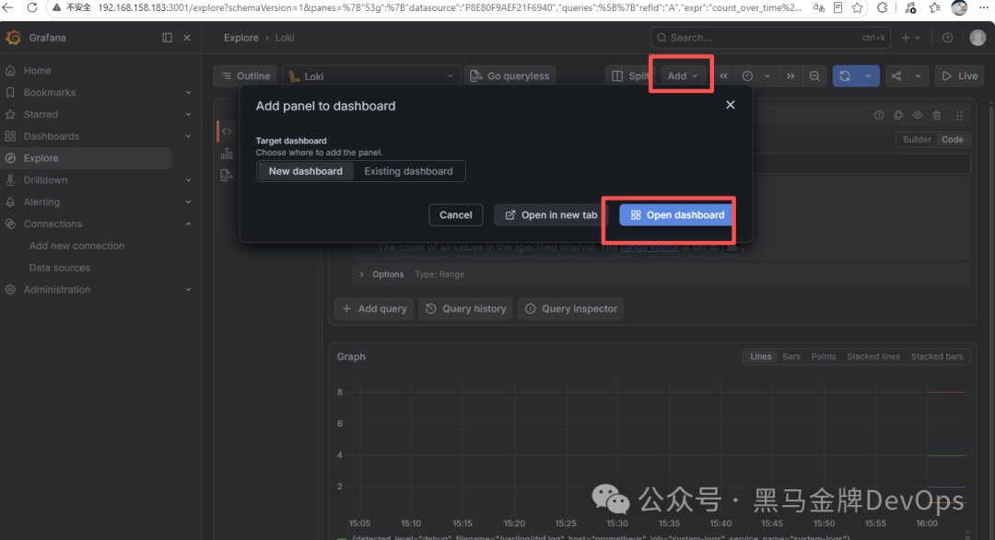Toggle query visibility eye icon
This screenshot has height=540, width=995.
click(918, 115)
